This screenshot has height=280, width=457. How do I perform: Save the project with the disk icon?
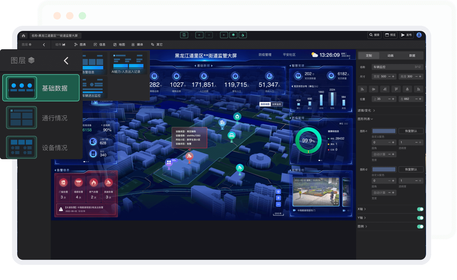pos(184,35)
